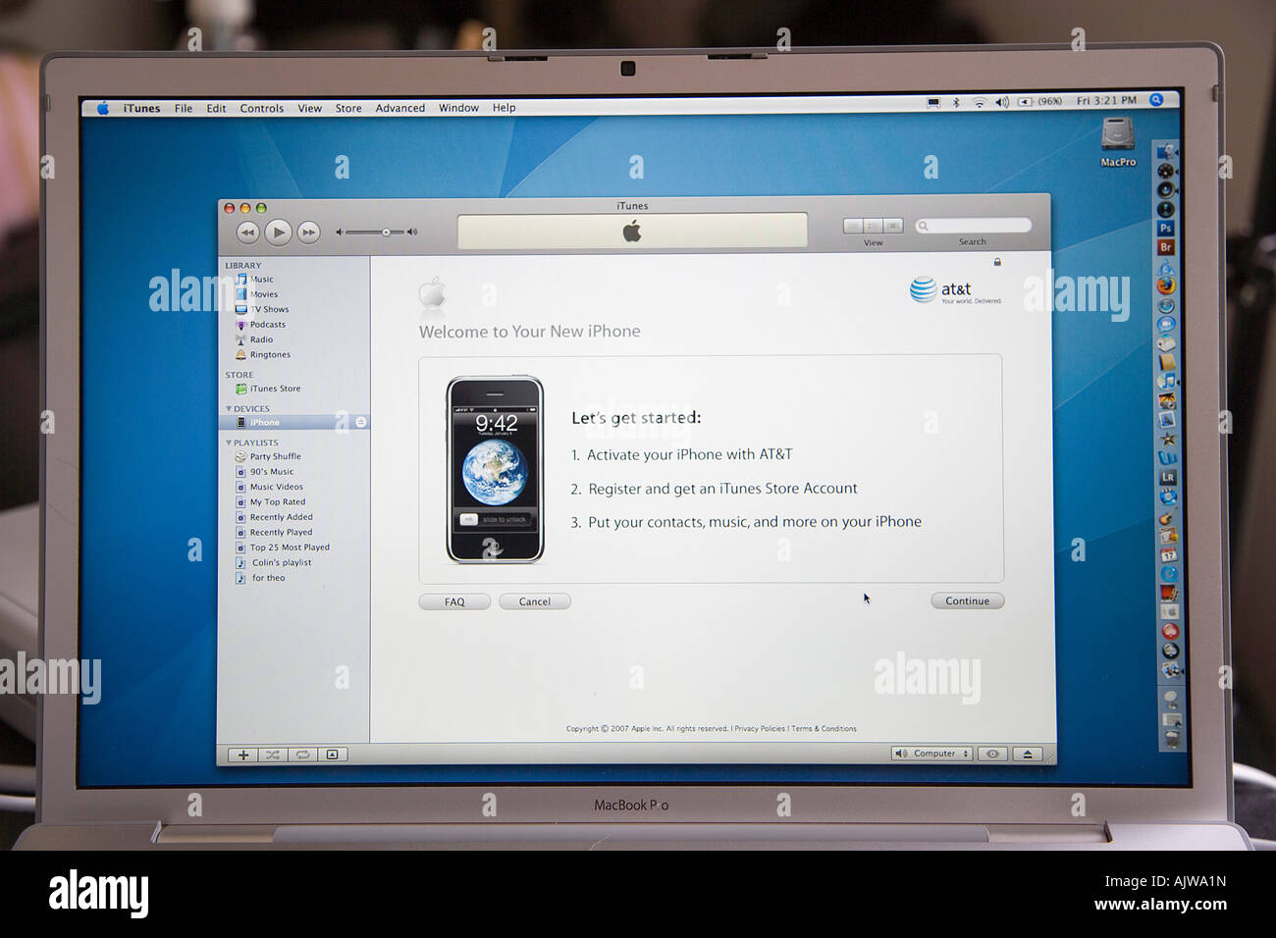The image size is (1276, 938).
Task: Collapse the Devices section
Action: pyautogui.click(x=229, y=409)
